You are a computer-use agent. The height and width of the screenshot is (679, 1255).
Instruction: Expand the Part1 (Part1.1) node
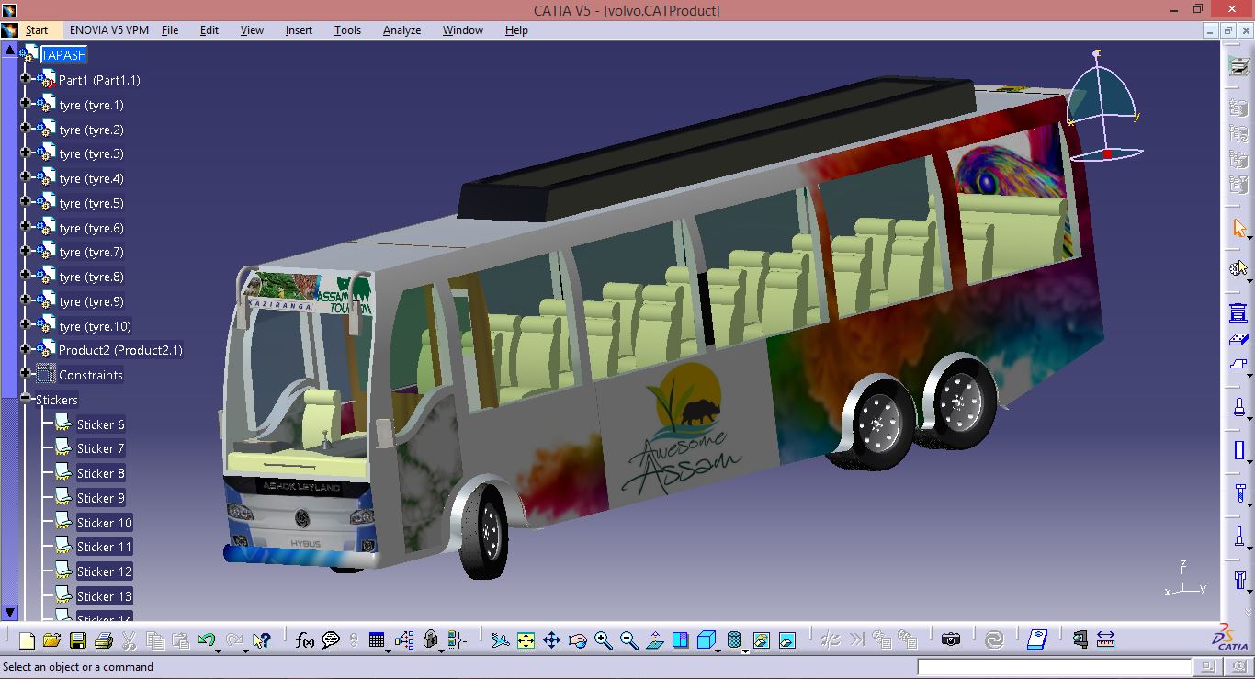point(25,79)
